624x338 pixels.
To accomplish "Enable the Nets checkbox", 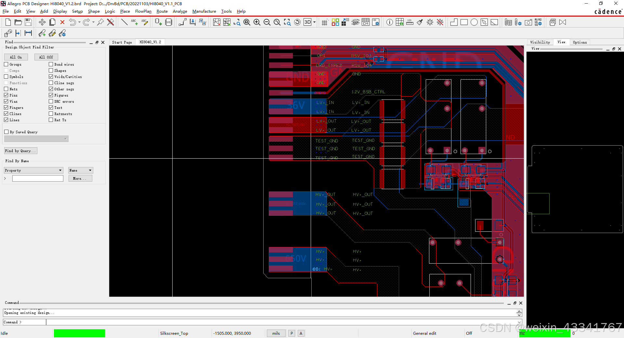I will [6, 89].
